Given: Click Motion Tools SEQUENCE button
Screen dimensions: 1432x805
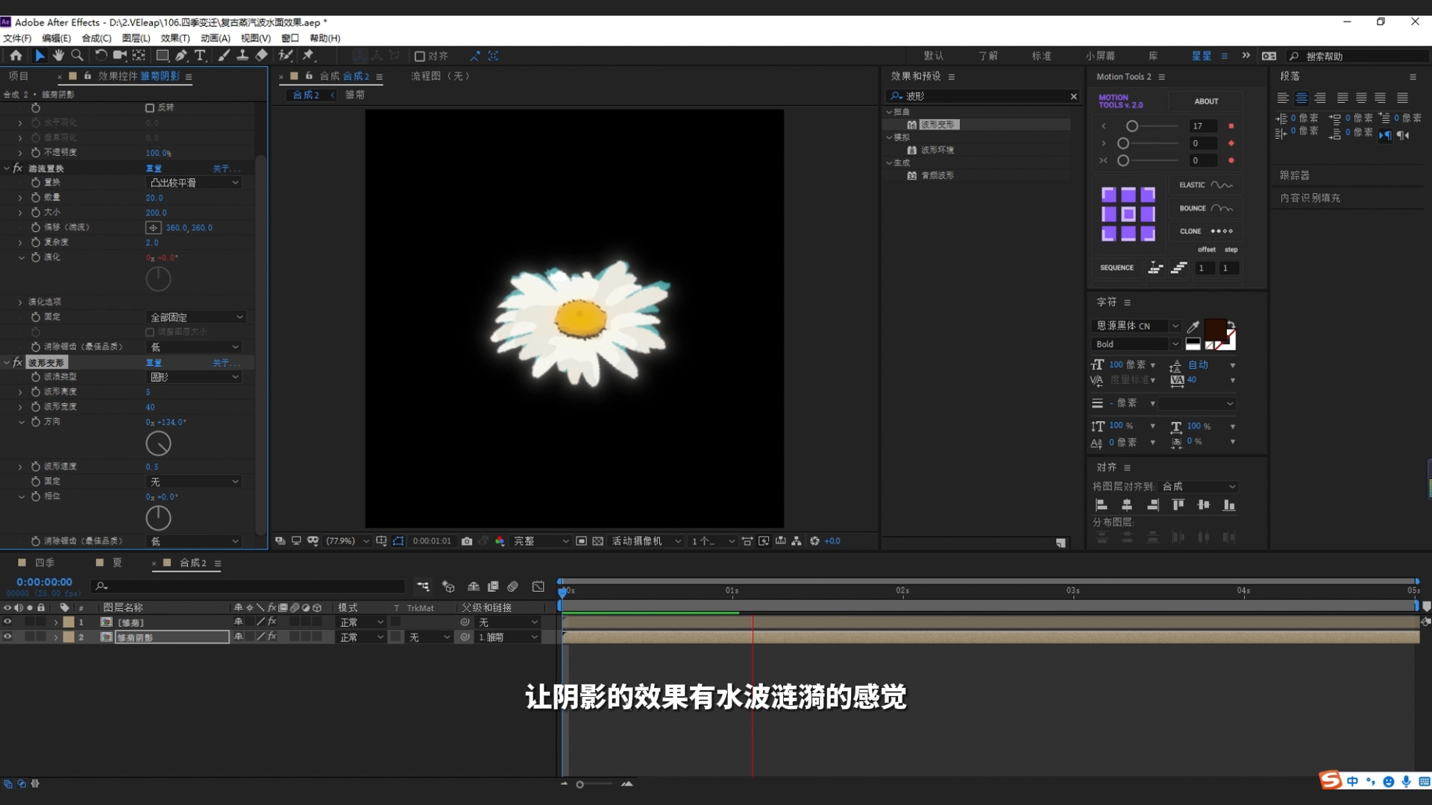Looking at the screenshot, I should coord(1117,268).
